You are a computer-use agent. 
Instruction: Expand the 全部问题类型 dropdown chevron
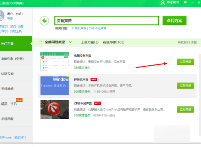(x=70, y=42)
